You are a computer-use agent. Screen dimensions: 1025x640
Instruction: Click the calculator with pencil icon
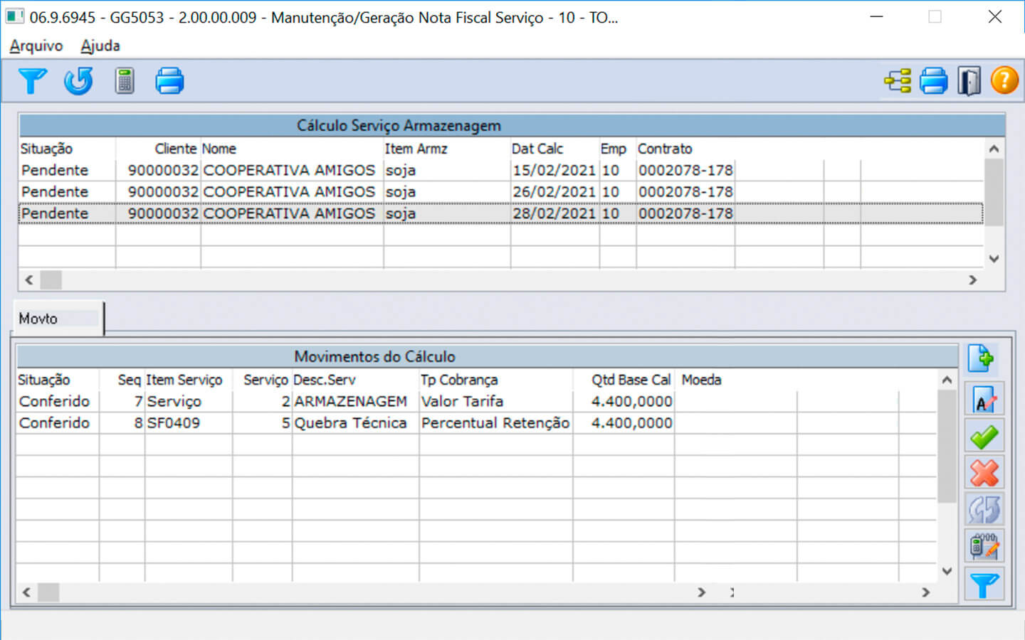click(x=984, y=547)
